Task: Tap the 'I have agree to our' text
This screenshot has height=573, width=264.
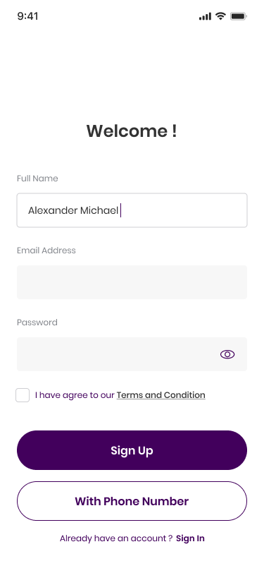Action: coord(75,395)
